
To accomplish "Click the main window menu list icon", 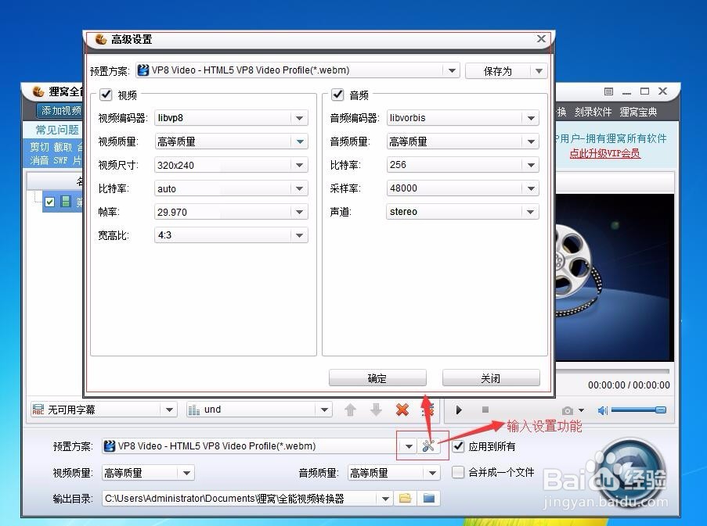I will click(x=608, y=91).
